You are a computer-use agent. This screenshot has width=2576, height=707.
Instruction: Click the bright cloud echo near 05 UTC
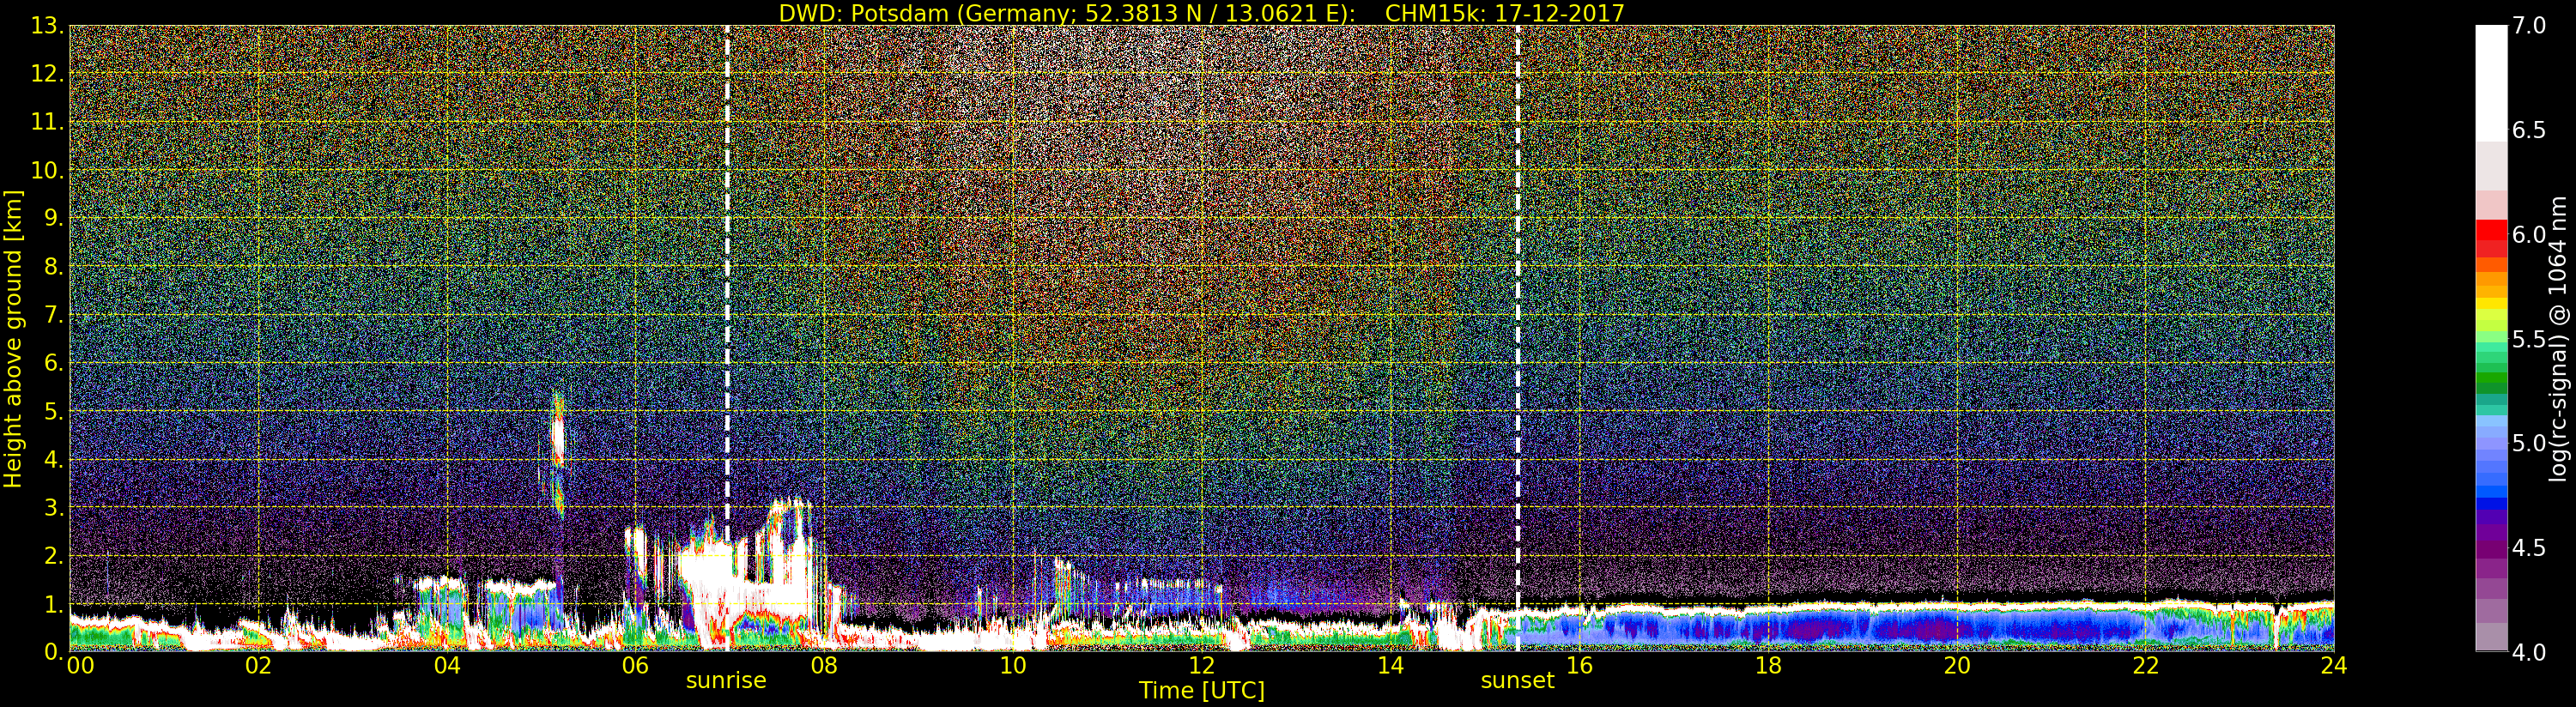[557, 441]
